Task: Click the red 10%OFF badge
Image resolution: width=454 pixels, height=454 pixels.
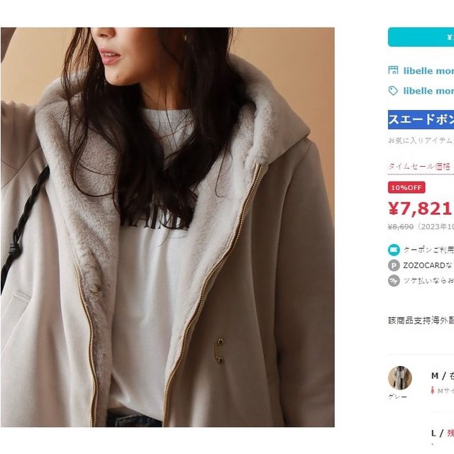Action: pos(406,187)
